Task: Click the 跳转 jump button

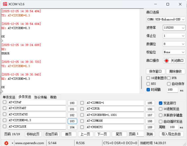Action: tap(150, 134)
